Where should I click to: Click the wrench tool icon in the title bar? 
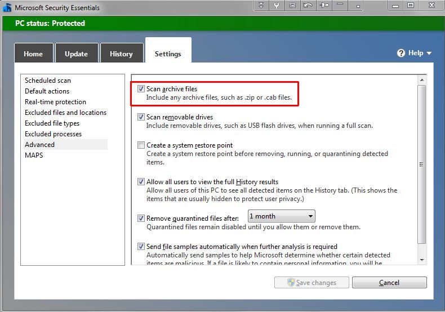point(277,6)
